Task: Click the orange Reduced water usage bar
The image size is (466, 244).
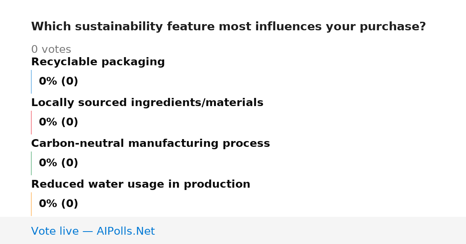Action: 31,204
